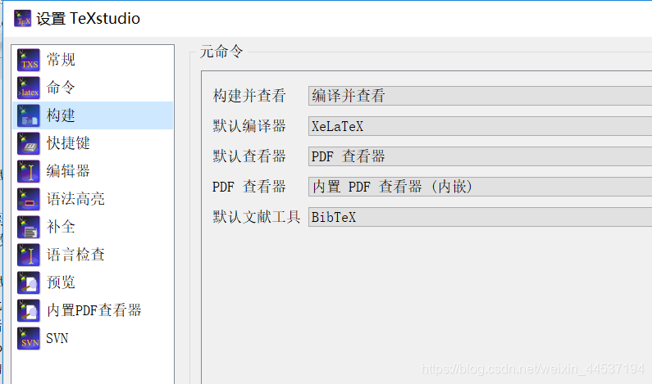Go to 补全 settings page

[x=61, y=227]
